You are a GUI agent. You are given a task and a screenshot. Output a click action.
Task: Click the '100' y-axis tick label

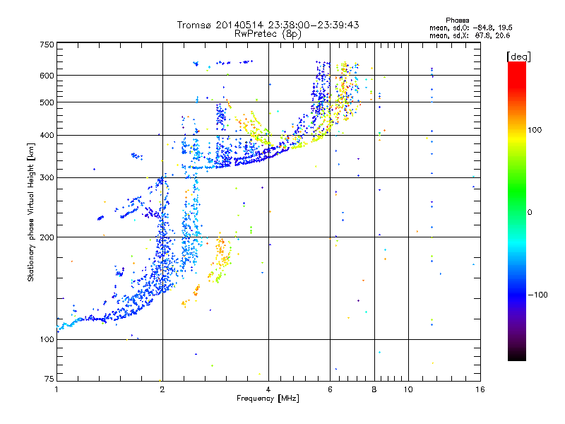pos(47,340)
